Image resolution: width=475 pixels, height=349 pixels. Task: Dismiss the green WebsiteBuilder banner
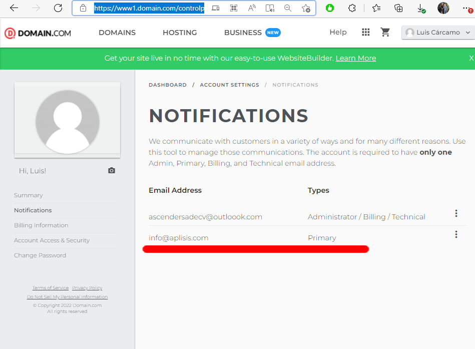[x=471, y=59]
